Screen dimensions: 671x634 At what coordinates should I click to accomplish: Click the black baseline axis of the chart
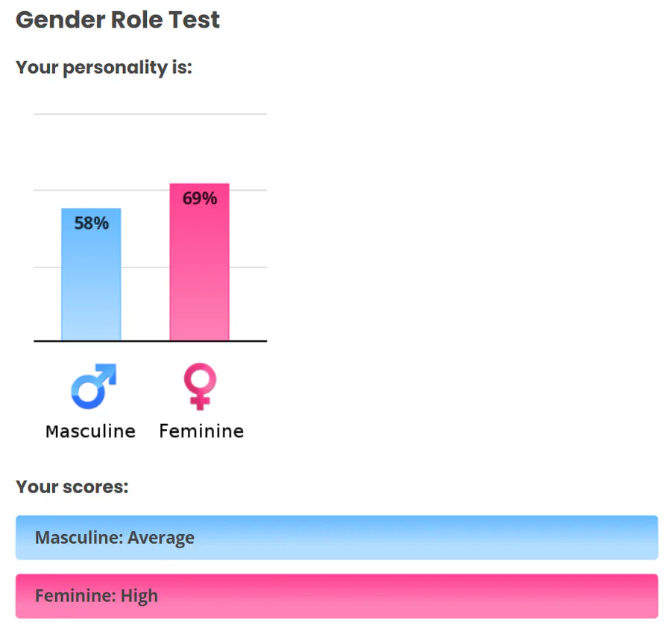[149, 340]
